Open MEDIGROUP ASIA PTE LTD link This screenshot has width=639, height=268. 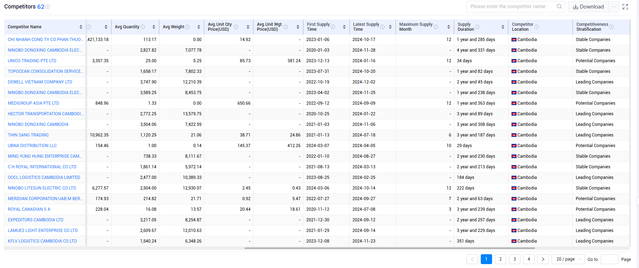[x=33, y=103]
